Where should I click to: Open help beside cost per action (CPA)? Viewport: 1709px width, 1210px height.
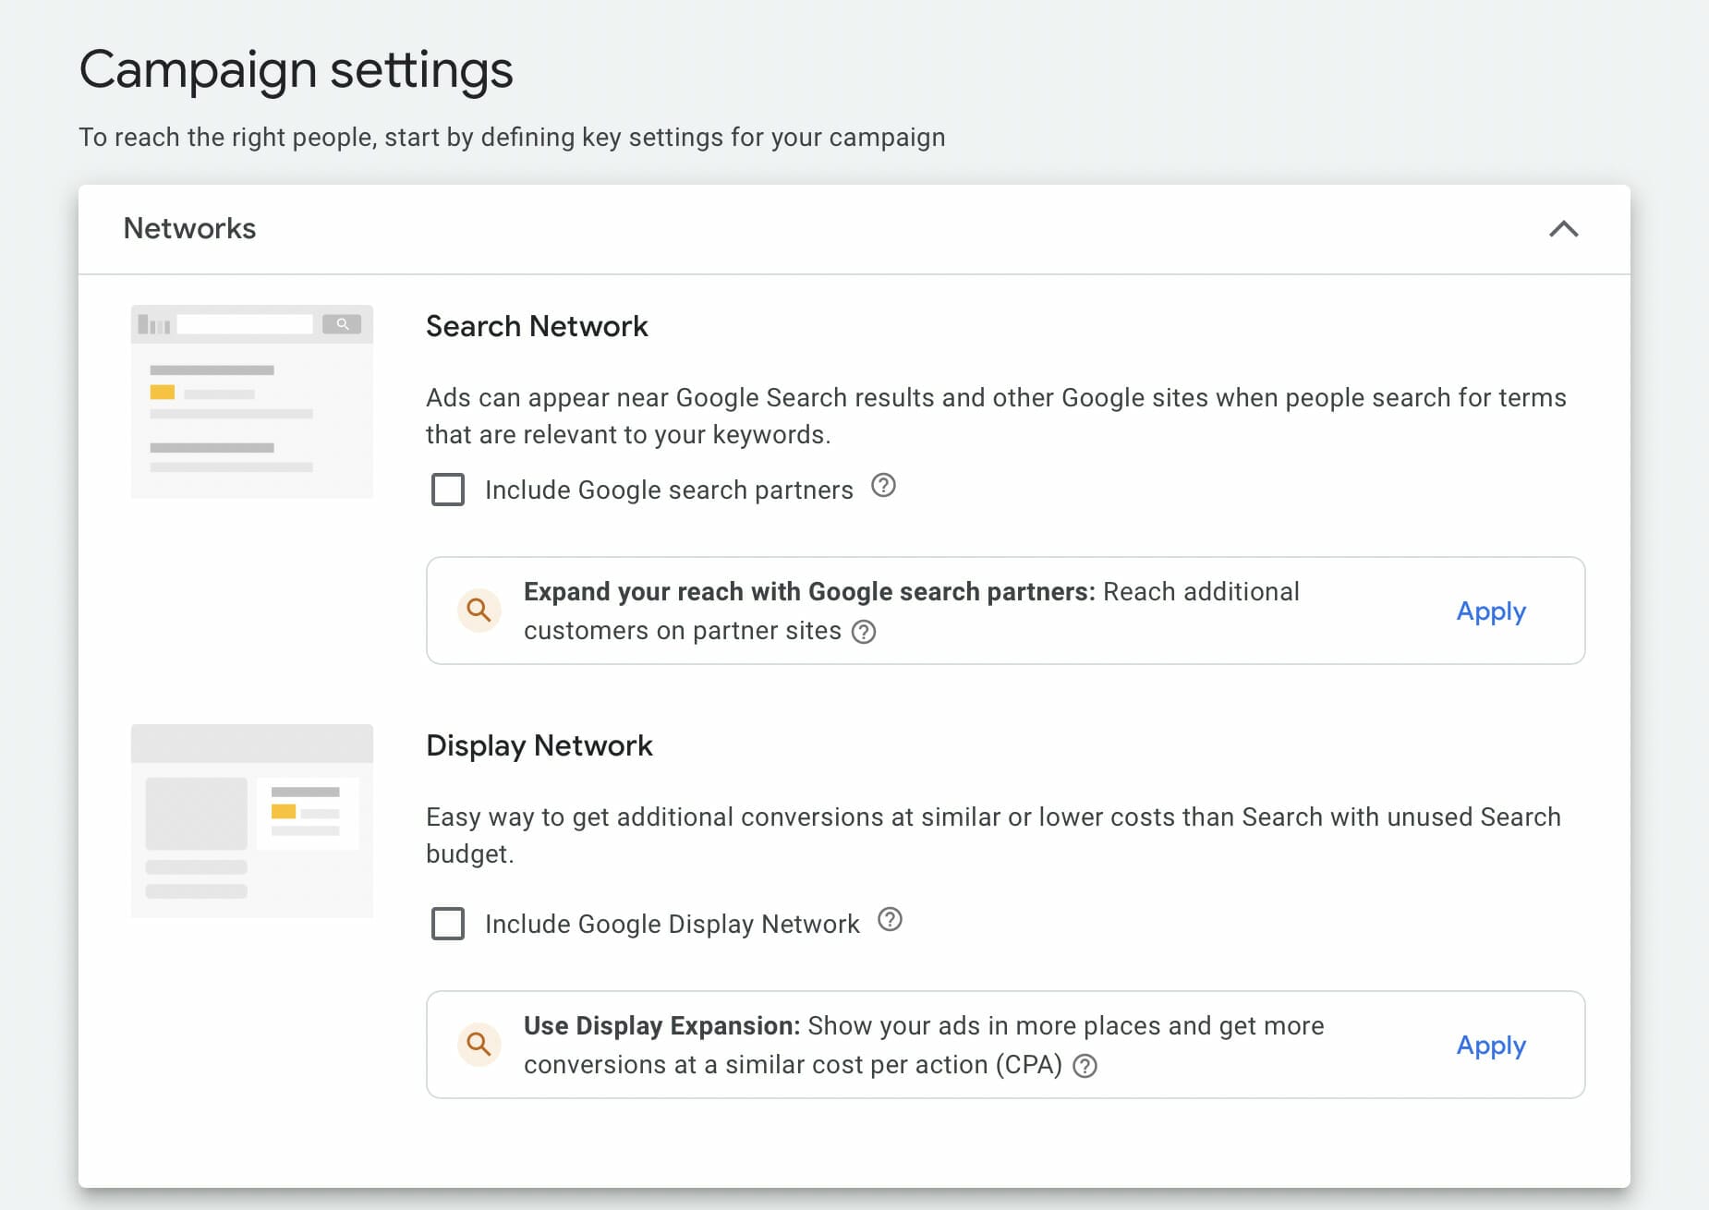pos(1086,1067)
